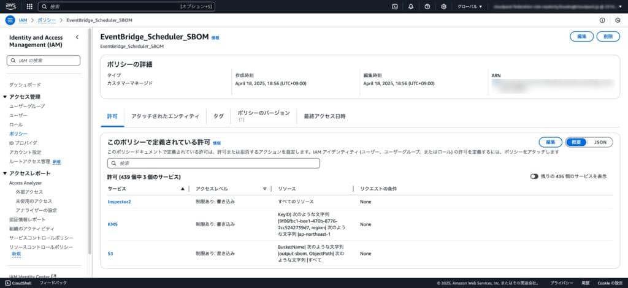Image resolution: width=628 pixels, height=288 pixels.
Task: Open the KMS service link
Action: 113,224
